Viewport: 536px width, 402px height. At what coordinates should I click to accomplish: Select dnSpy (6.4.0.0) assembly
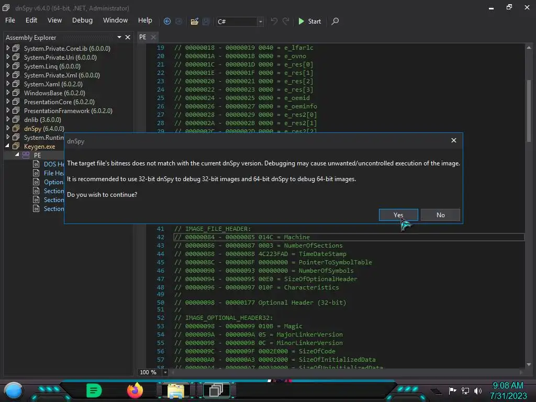(44, 129)
